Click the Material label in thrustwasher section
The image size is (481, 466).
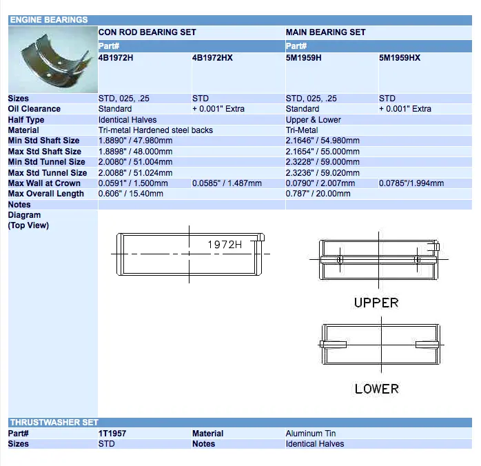(x=208, y=434)
